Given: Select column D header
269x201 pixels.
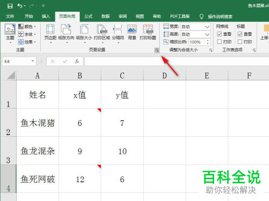Looking at the screenshot, I should coord(165,76).
